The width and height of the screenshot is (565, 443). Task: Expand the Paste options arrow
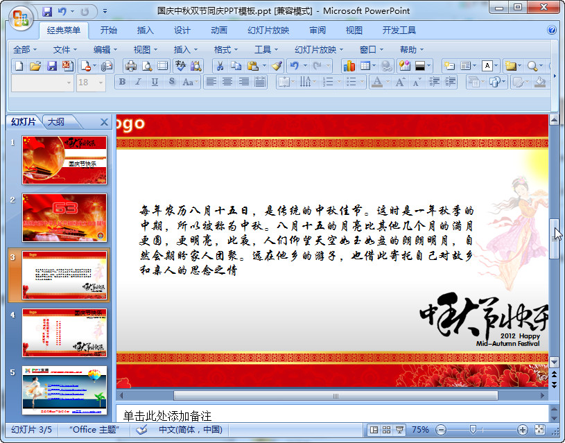pyautogui.click(x=264, y=66)
